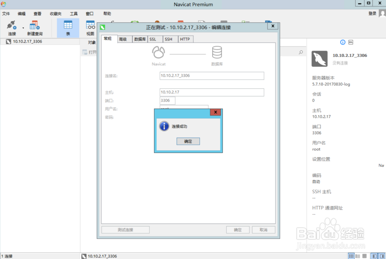Viewport: 386px width, 259px height.
Task: Click the 打开 table icon in the object toolbar
Action: pyautogui.click(x=85, y=52)
